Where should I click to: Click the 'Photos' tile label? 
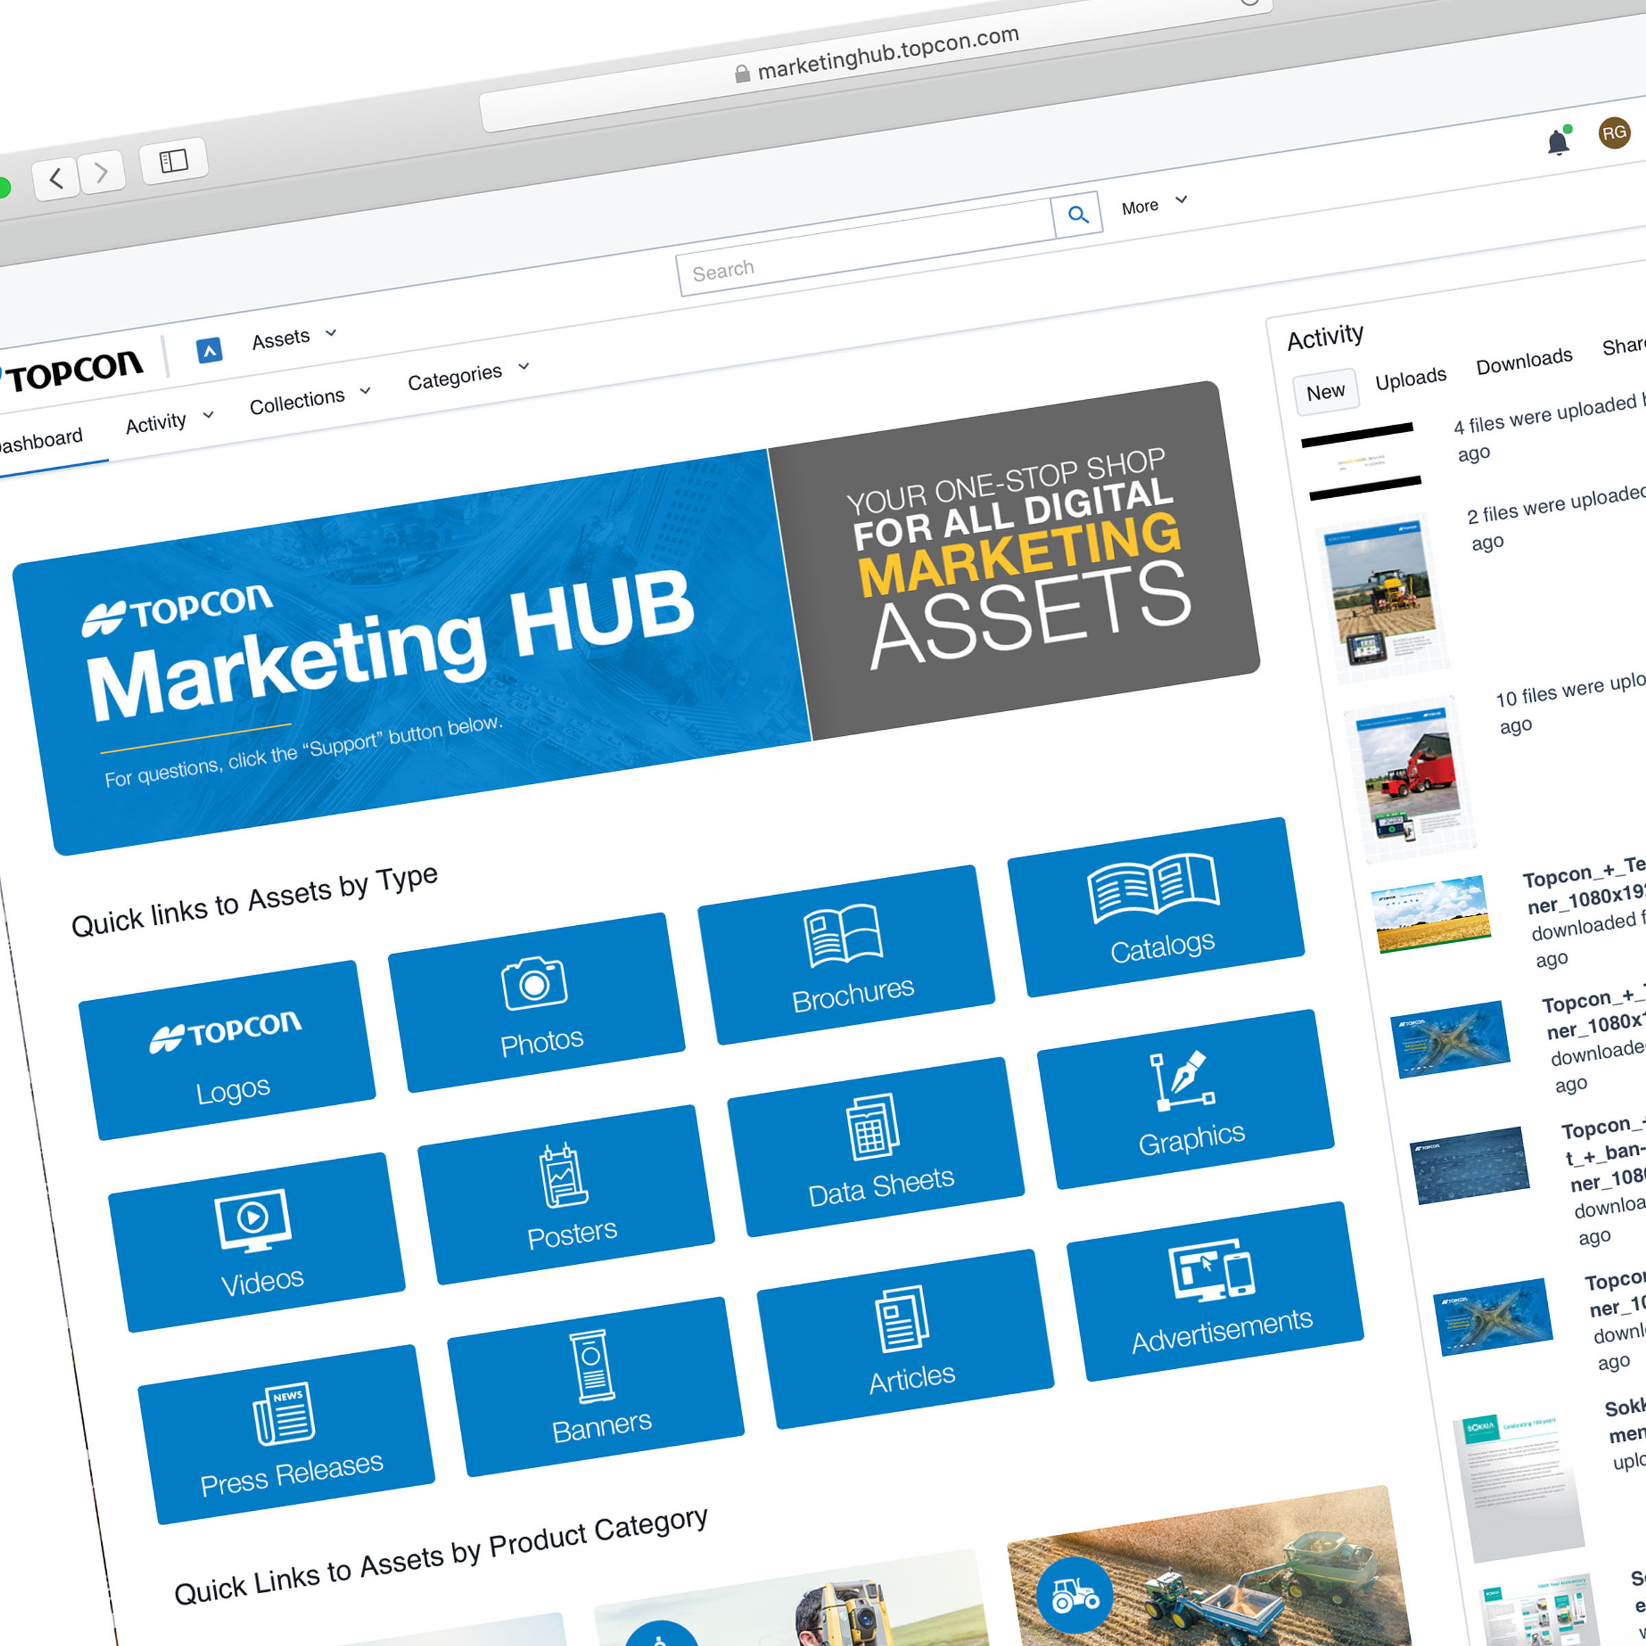(x=542, y=1041)
